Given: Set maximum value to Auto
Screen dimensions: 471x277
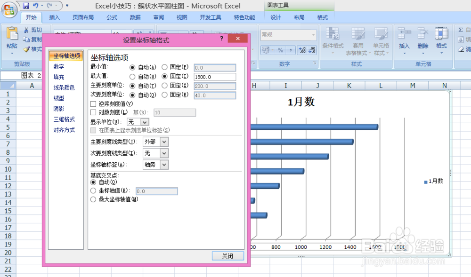Looking at the screenshot, I should pyautogui.click(x=132, y=77).
